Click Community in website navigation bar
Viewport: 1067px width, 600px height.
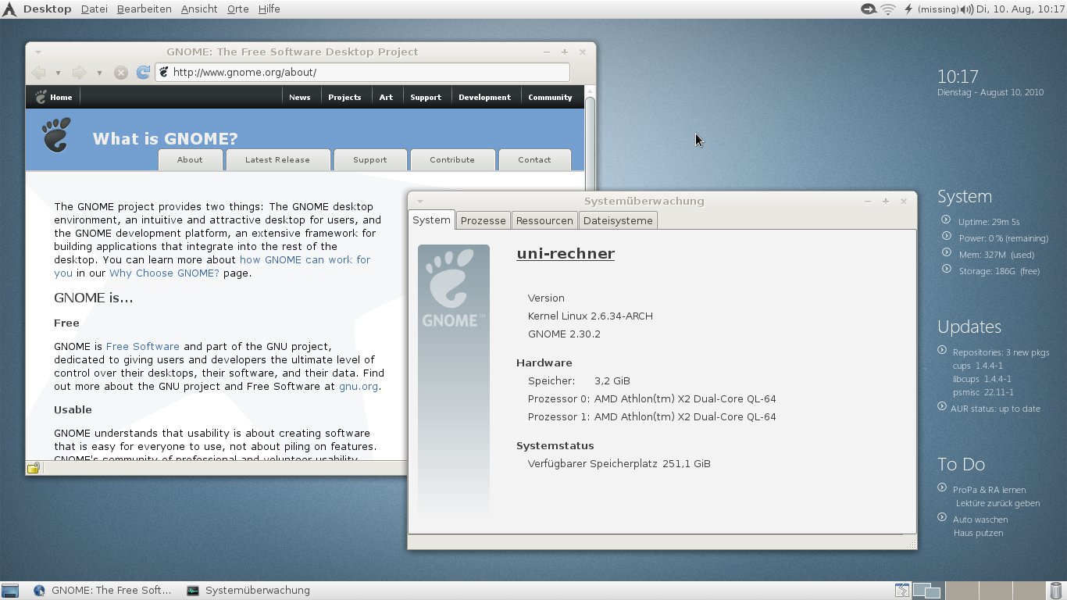pyautogui.click(x=550, y=98)
